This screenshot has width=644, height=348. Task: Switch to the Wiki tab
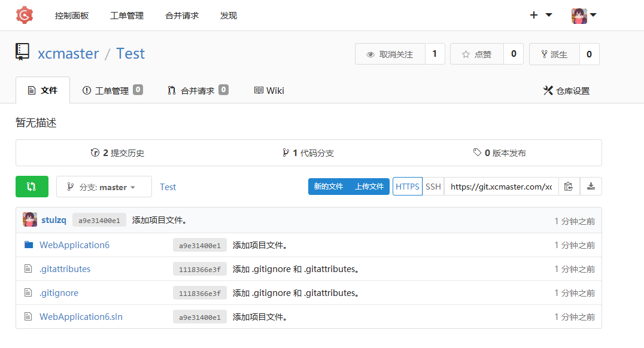pos(269,91)
